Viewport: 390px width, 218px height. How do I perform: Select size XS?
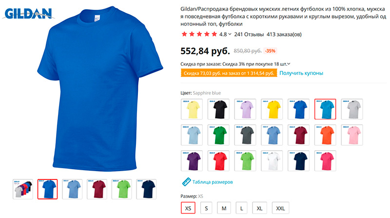(x=188, y=208)
